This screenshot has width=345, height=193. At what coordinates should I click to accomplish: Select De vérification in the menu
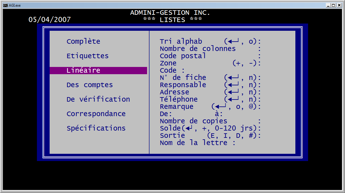coord(98,99)
